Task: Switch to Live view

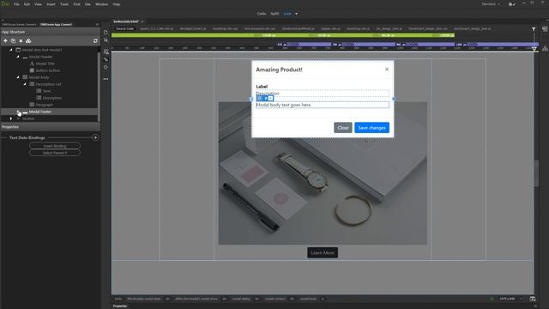Action: (287, 14)
